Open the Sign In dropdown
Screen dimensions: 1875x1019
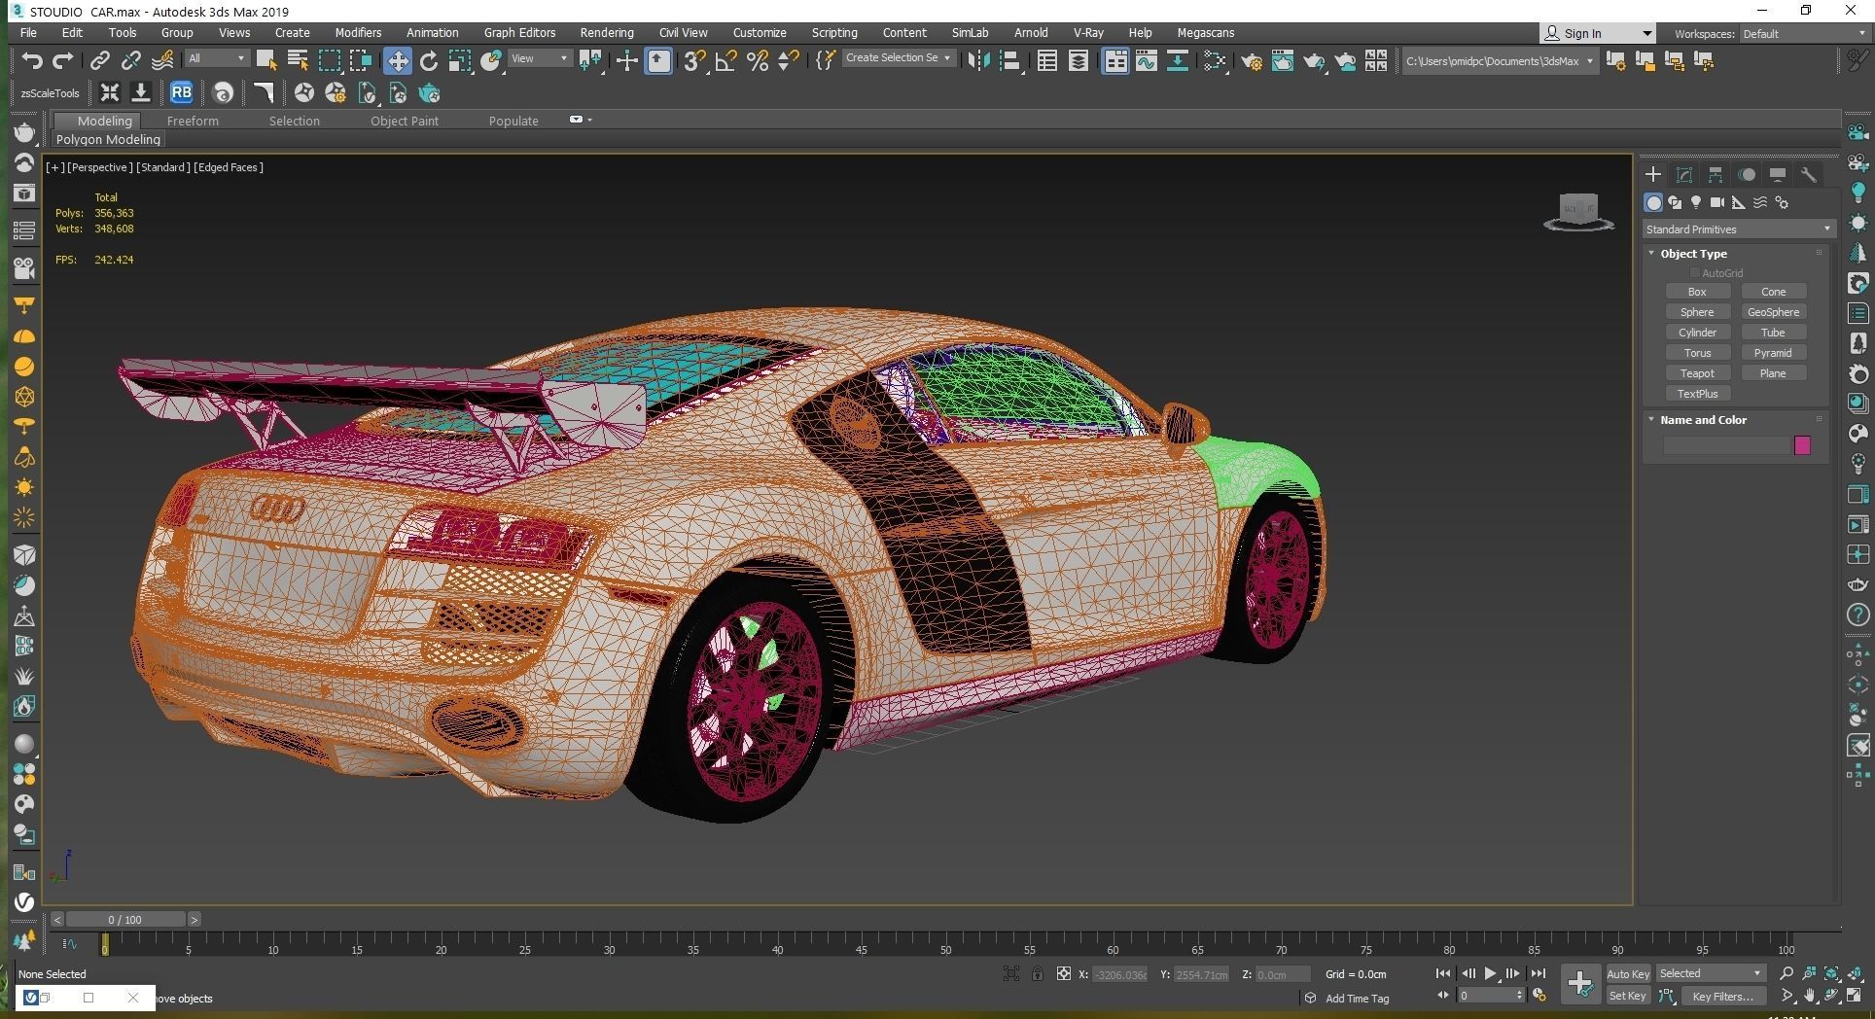(x=1597, y=33)
